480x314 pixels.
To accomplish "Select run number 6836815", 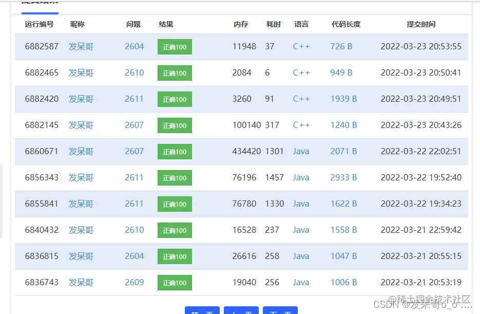I will pos(42,256).
